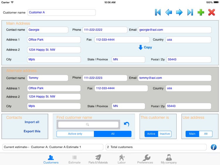The height and width of the screenshot is (165, 220).
Task: Jump to last customer record
Action: click(190, 12)
